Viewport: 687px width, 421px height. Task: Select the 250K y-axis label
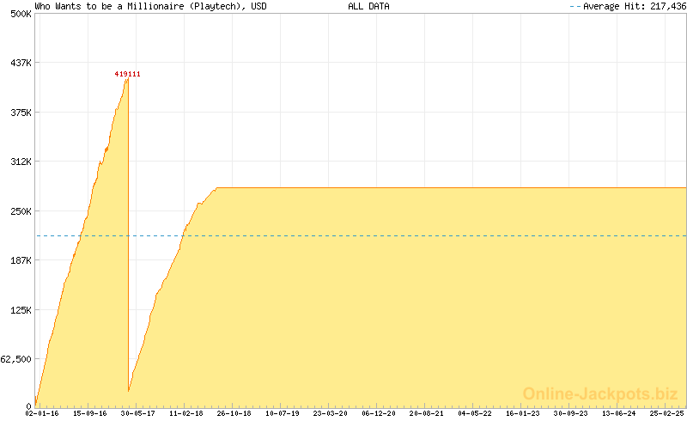(20, 211)
